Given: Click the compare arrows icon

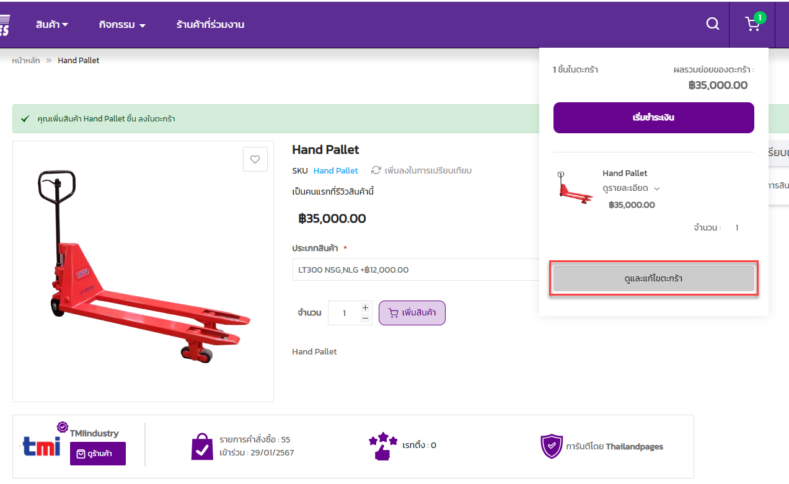Looking at the screenshot, I should click(376, 170).
